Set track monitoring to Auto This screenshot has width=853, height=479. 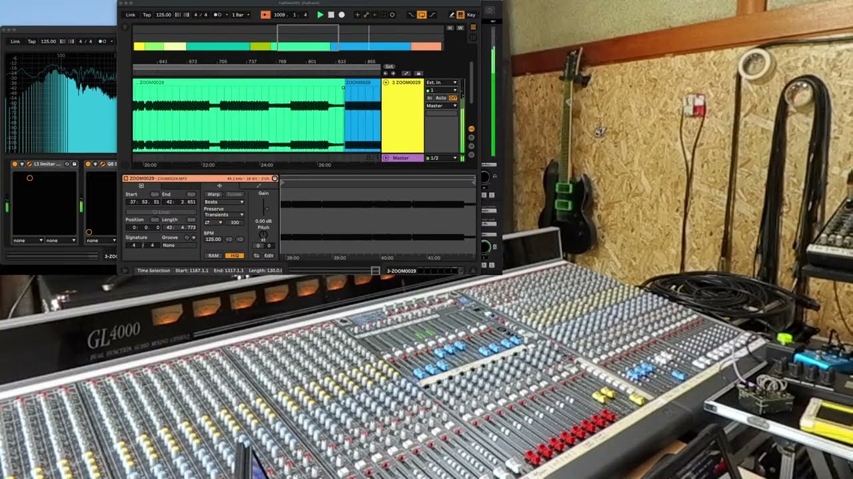[x=441, y=98]
